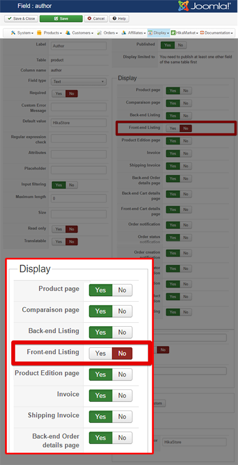This screenshot has width=238, height=465.
Task: Click the checkmark icon on Save & Close
Action: pos(10,19)
